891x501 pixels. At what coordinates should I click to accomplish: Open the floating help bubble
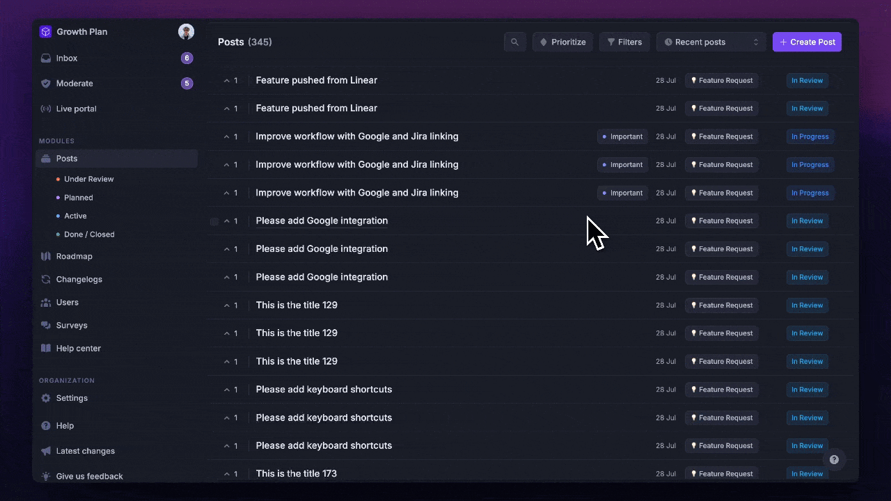point(834,459)
